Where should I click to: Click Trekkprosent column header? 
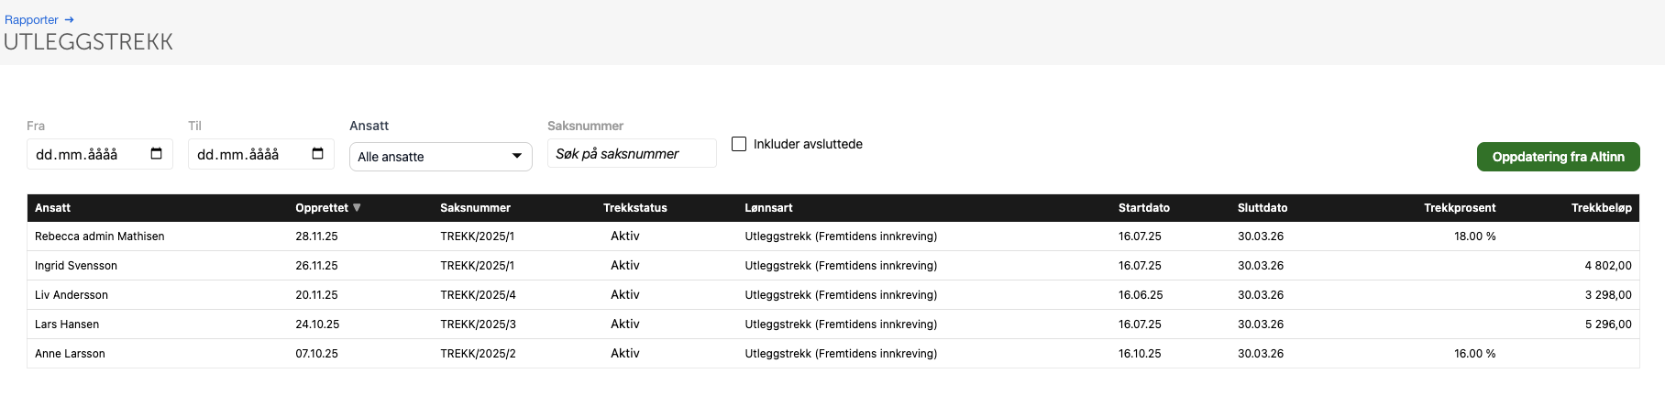[1460, 208]
